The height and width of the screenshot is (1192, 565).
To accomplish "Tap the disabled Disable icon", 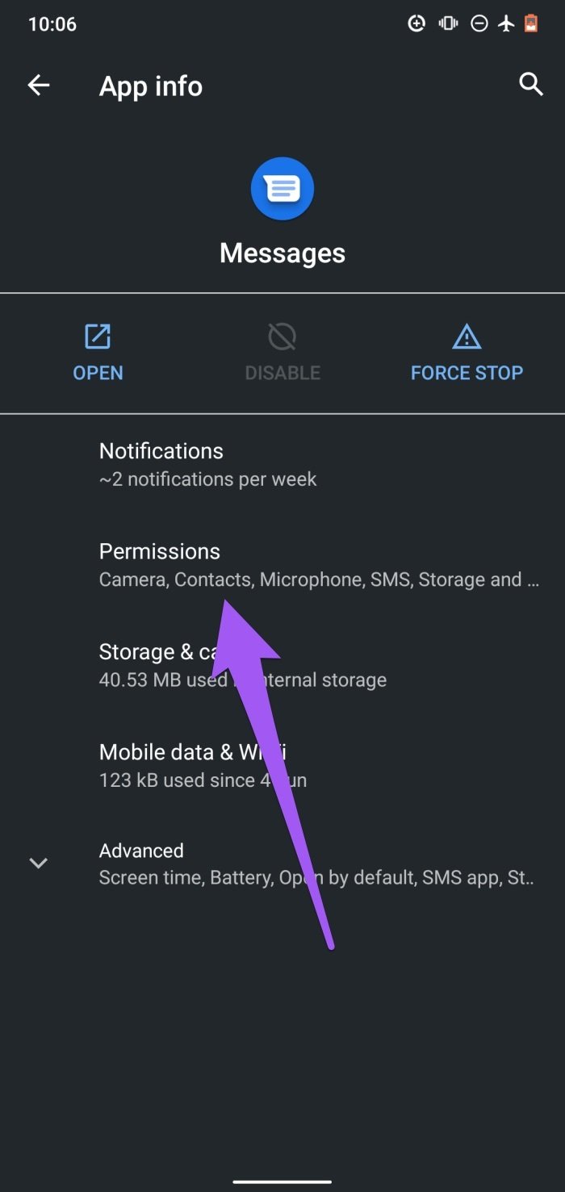I will click(282, 337).
